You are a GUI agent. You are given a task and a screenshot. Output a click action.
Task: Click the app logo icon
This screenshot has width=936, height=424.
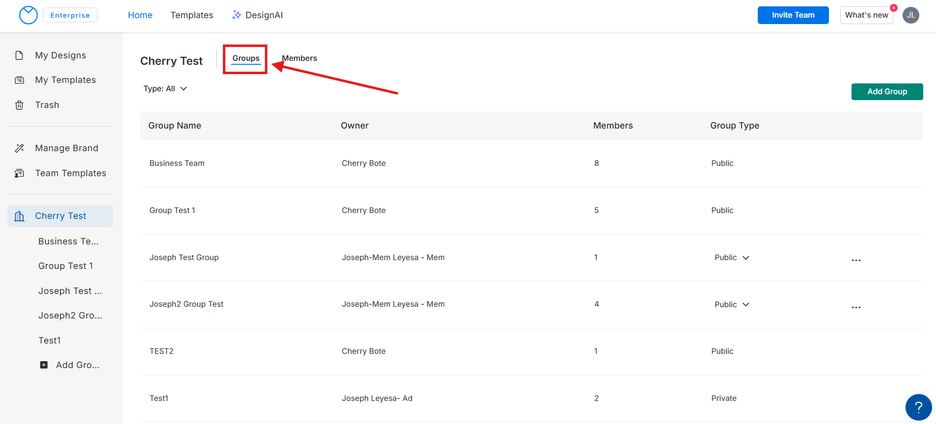[x=28, y=15]
